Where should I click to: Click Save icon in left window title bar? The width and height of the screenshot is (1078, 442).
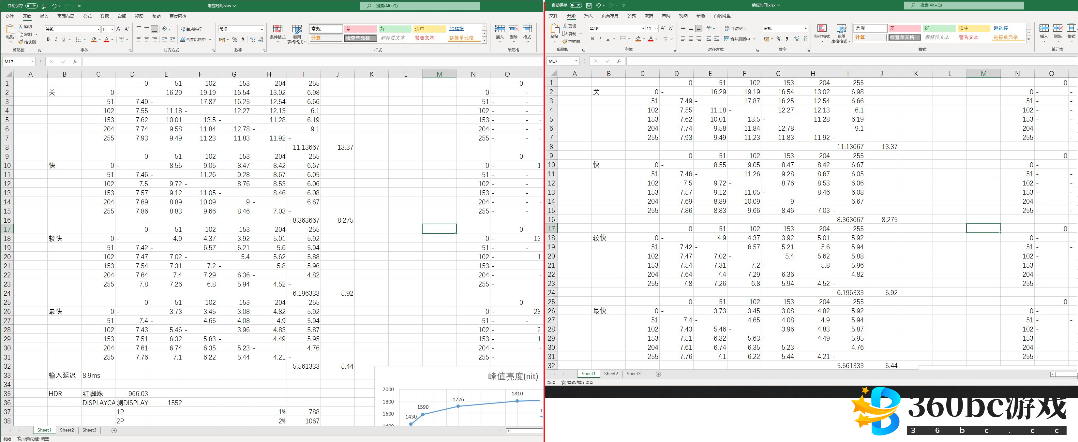click(44, 6)
